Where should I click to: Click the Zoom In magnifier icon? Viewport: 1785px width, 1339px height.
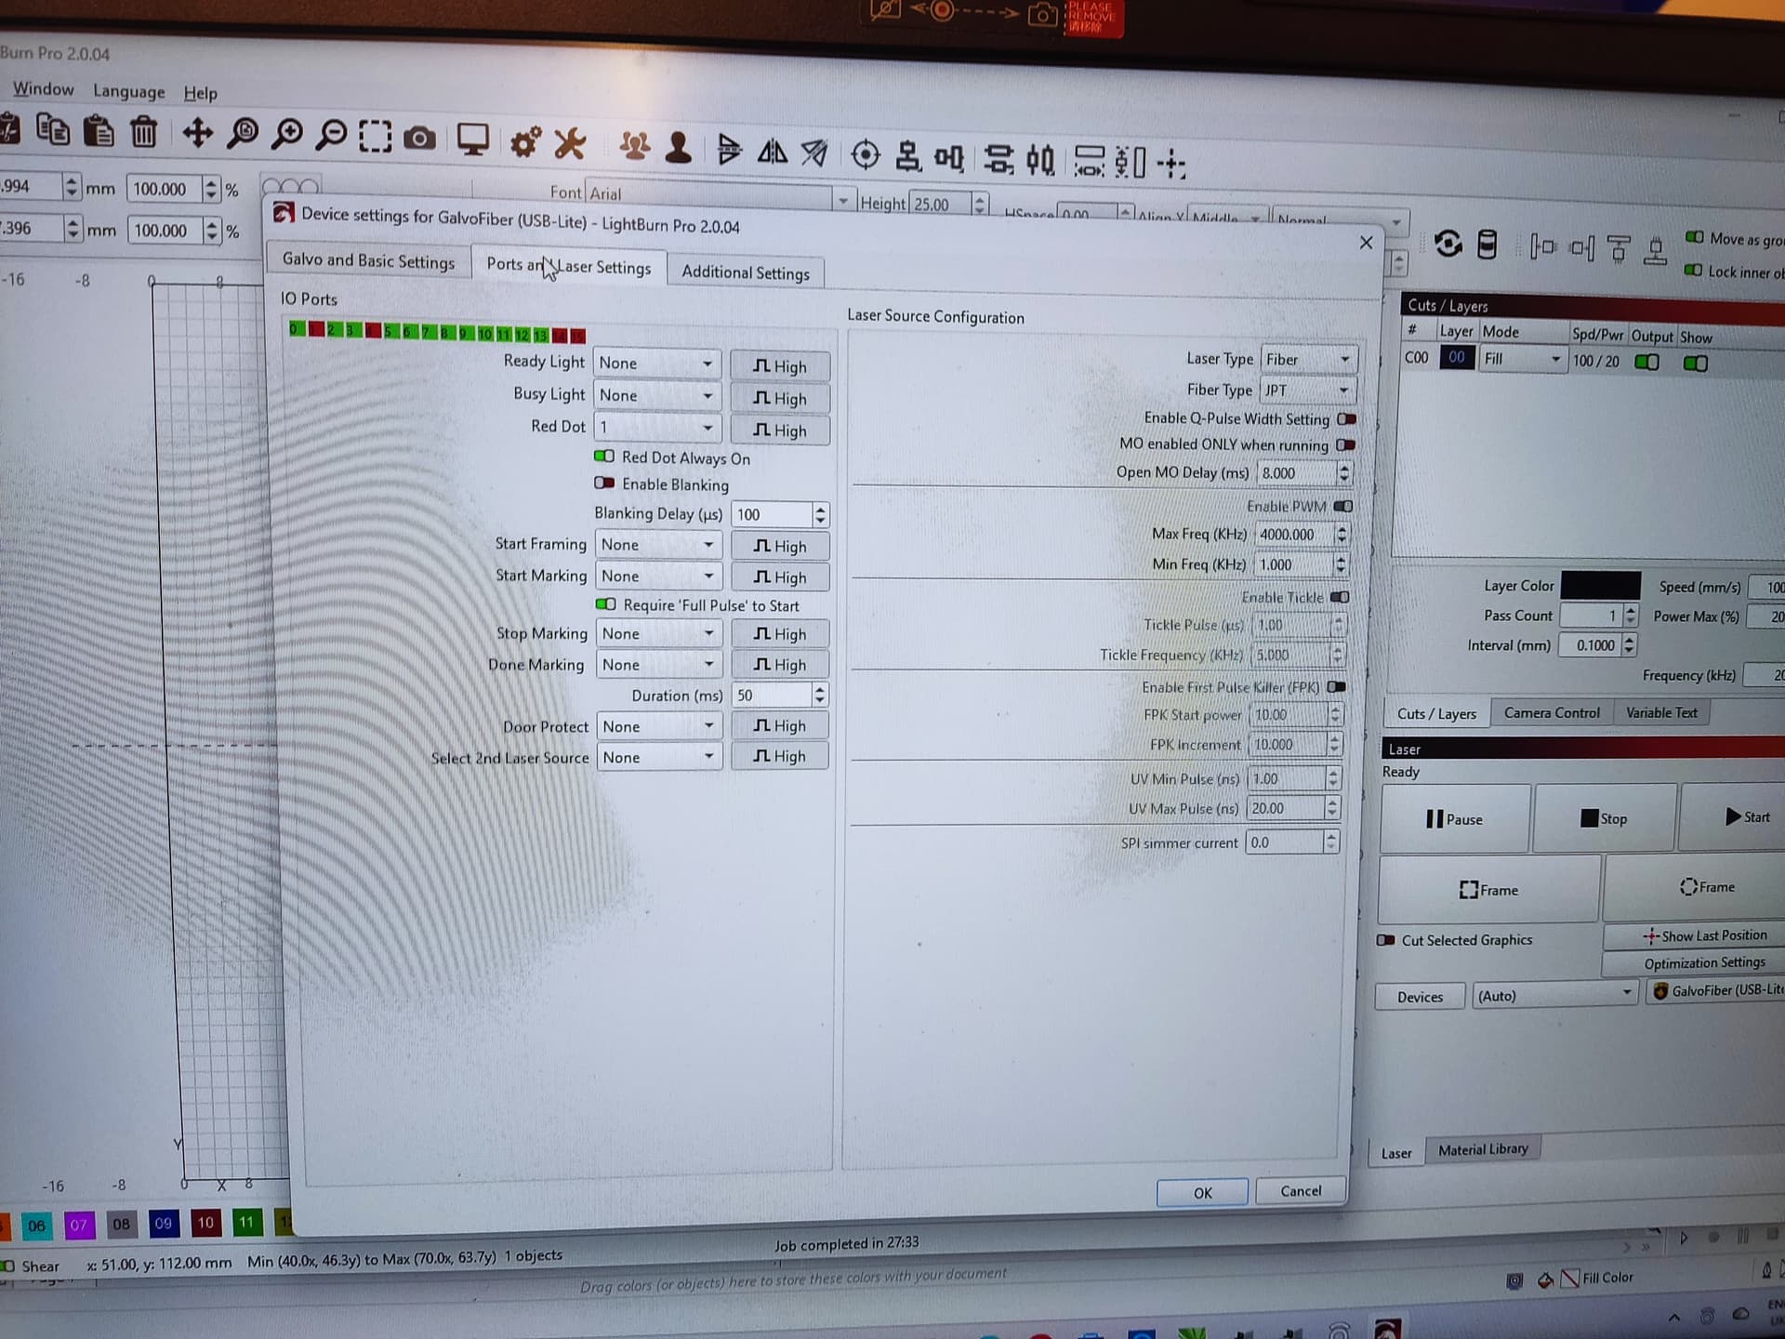(286, 135)
